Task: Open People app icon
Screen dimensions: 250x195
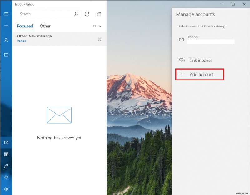Action: pos(6,166)
